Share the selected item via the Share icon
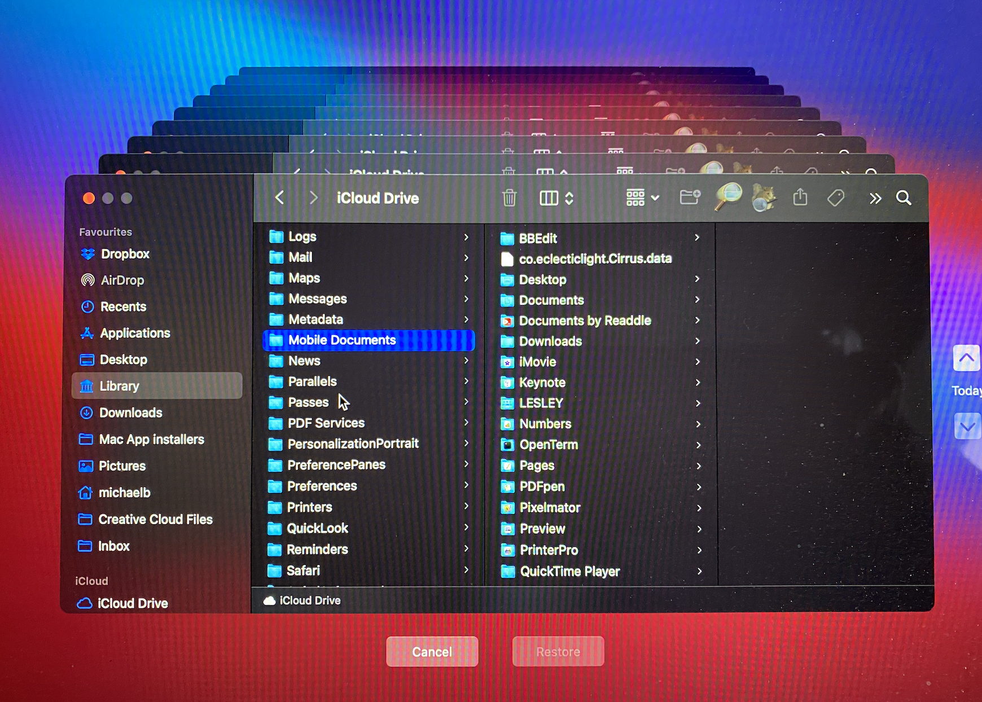This screenshot has height=702, width=982. tap(800, 198)
